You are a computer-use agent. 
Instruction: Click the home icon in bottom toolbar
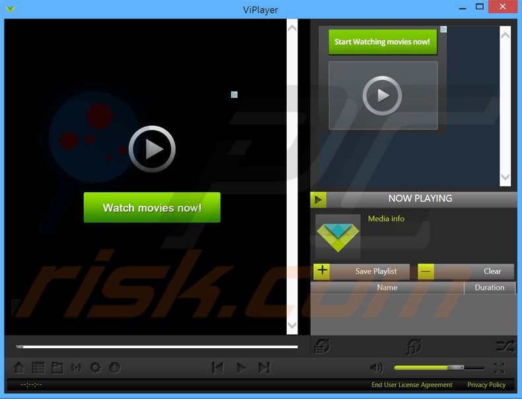tap(19, 368)
